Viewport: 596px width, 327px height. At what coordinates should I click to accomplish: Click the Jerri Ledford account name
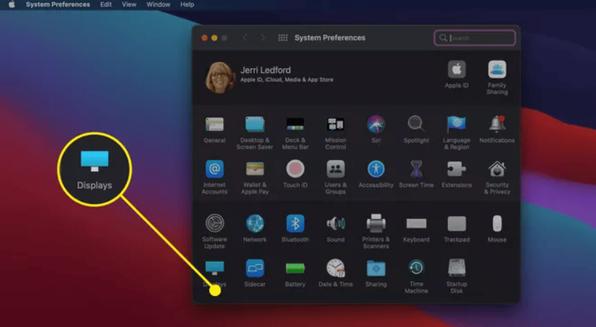[x=265, y=71]
